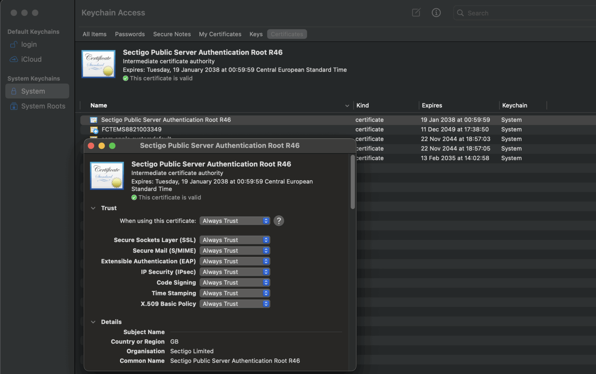Open X.509 Basic Policy trust dropdown
This screenshot has width=596, height=374.
point(235,304)
